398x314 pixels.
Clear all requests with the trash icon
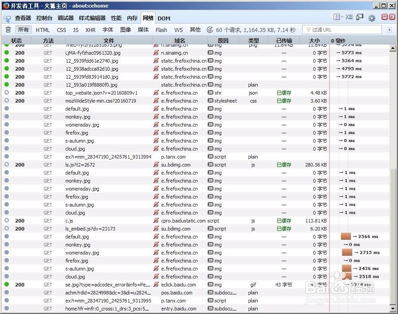click(x=8, y=29)
